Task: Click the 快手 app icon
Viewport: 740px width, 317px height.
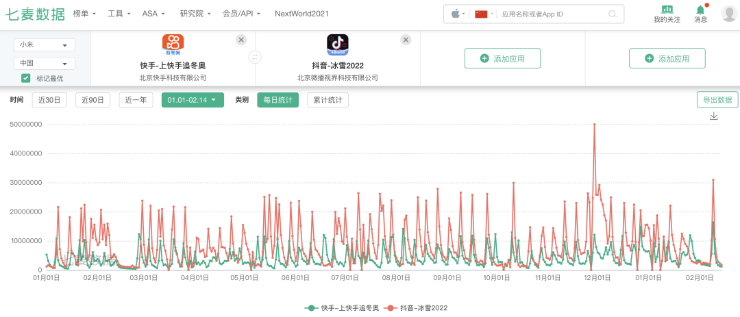Action: tap(173, 45)
